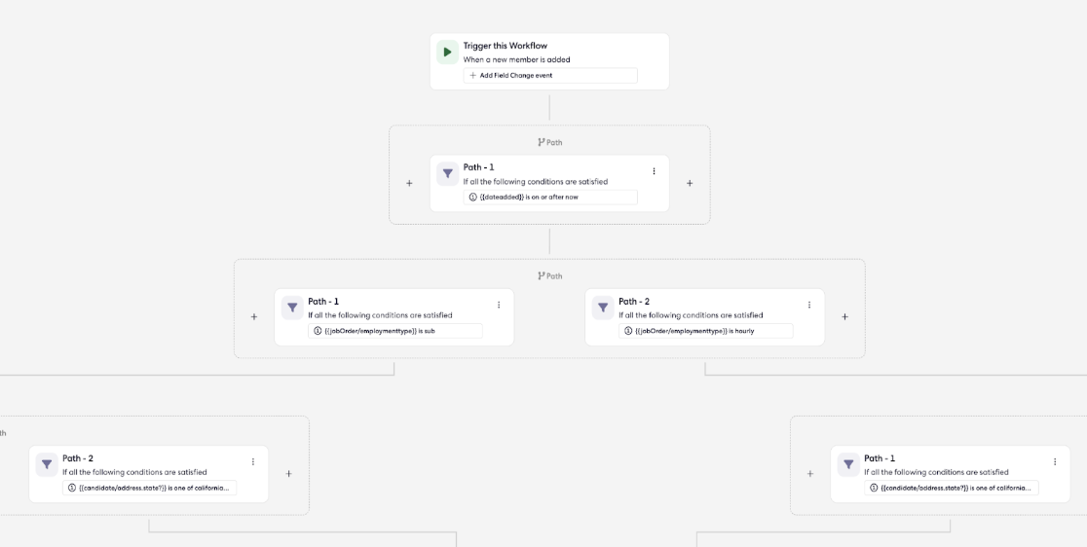Add path left of dateadded condition block
Screen dimensions: 1087x547
click(409, 184)
